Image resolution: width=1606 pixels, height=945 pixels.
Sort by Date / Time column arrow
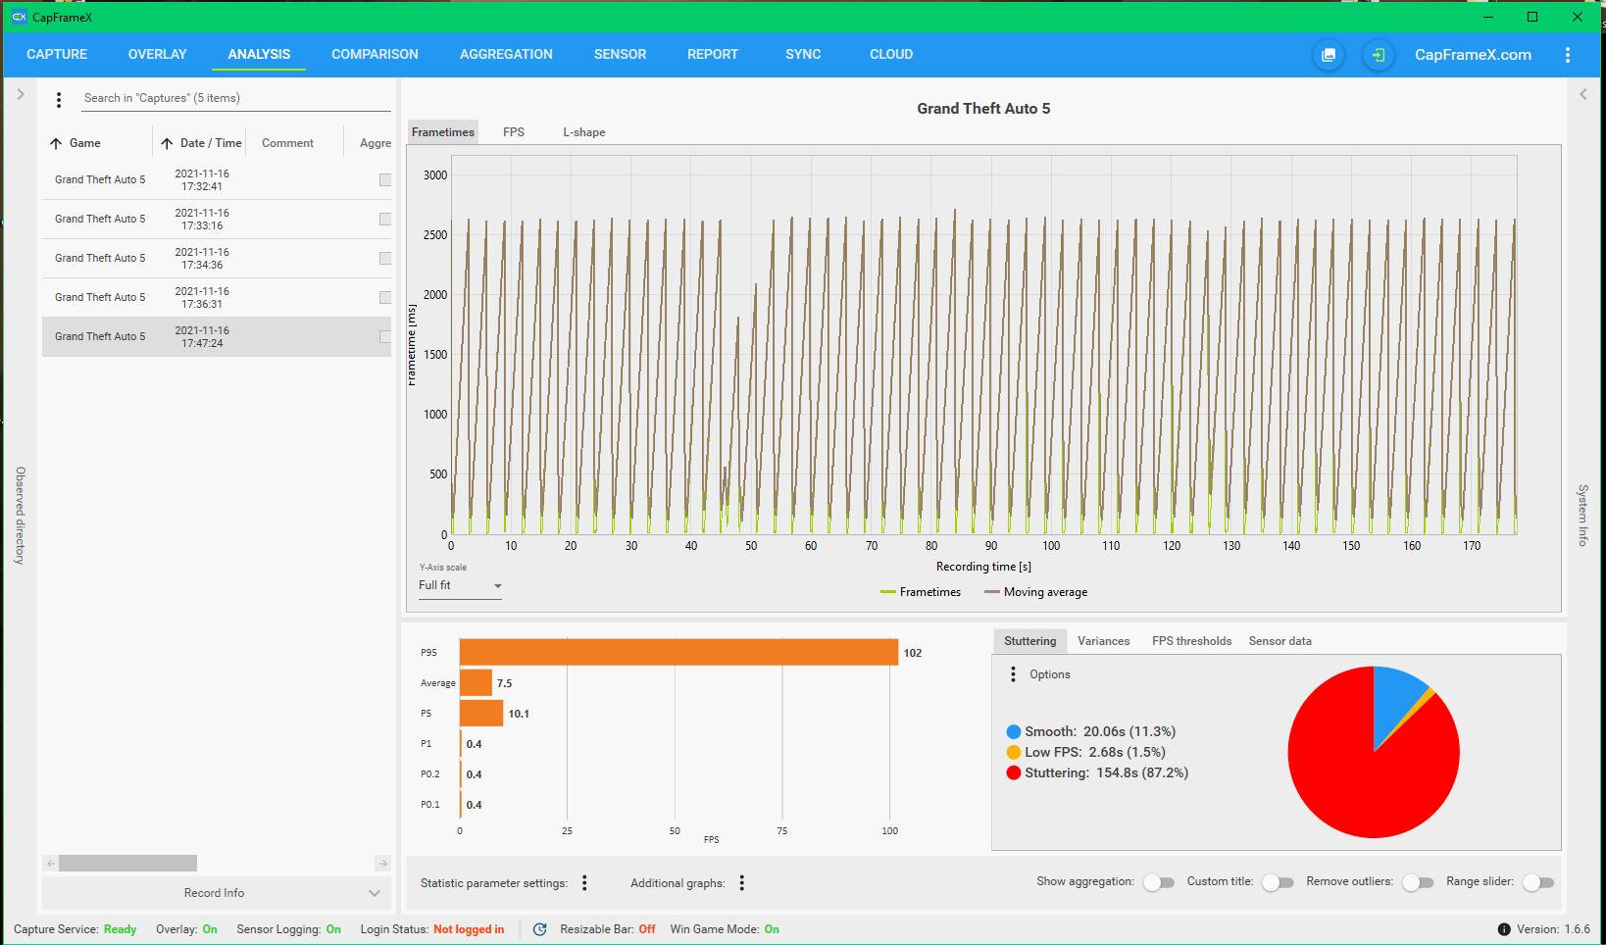[167, 143]
